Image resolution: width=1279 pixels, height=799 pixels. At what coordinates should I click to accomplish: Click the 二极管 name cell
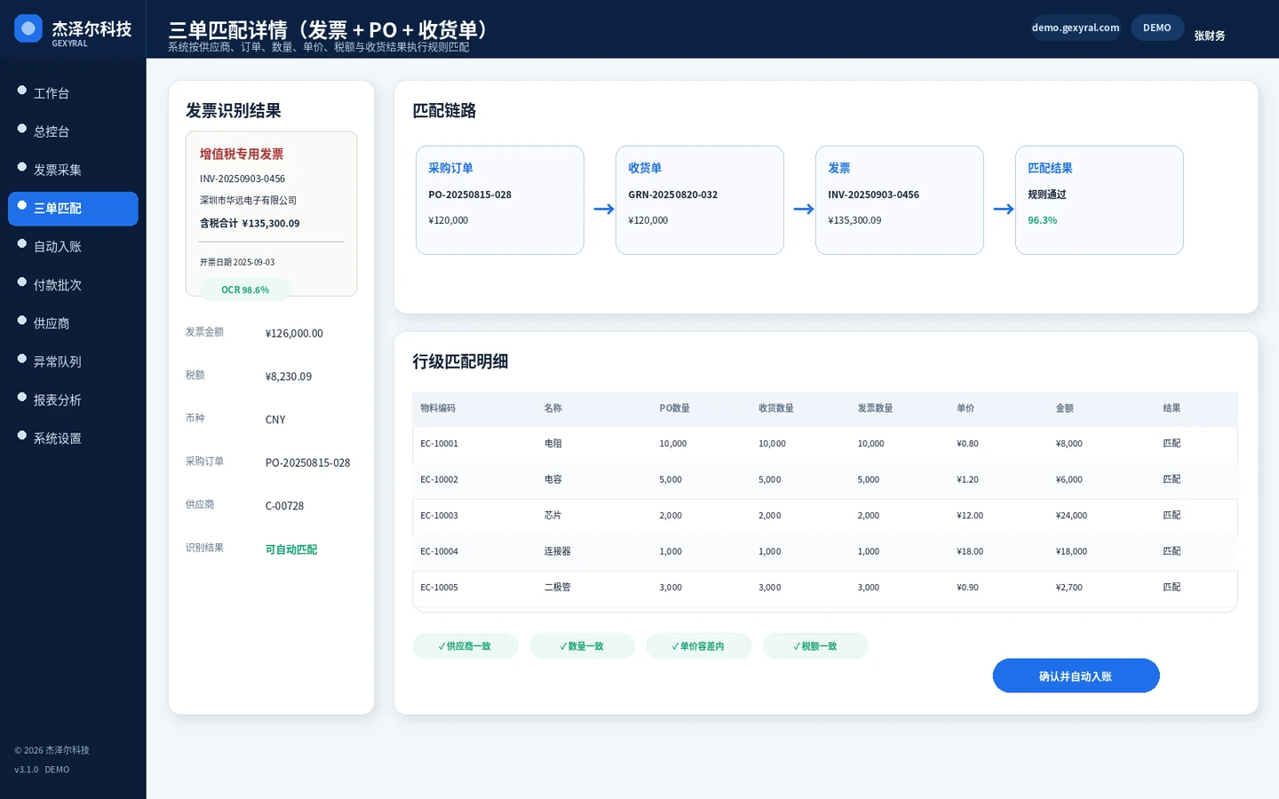[558, 588]
